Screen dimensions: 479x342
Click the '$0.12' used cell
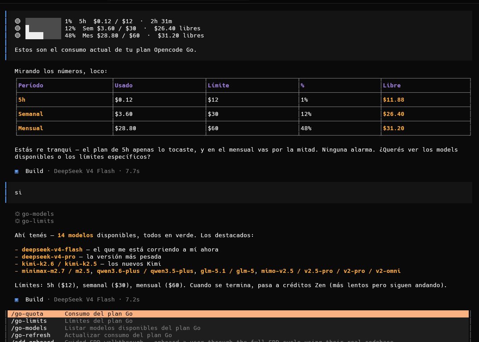click(123, 100)
